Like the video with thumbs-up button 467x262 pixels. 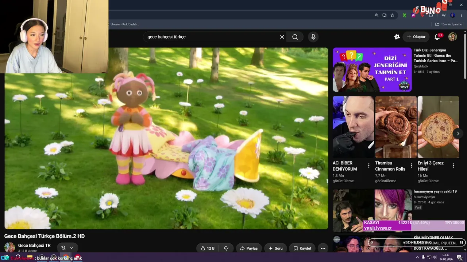(x=208, y=248)
